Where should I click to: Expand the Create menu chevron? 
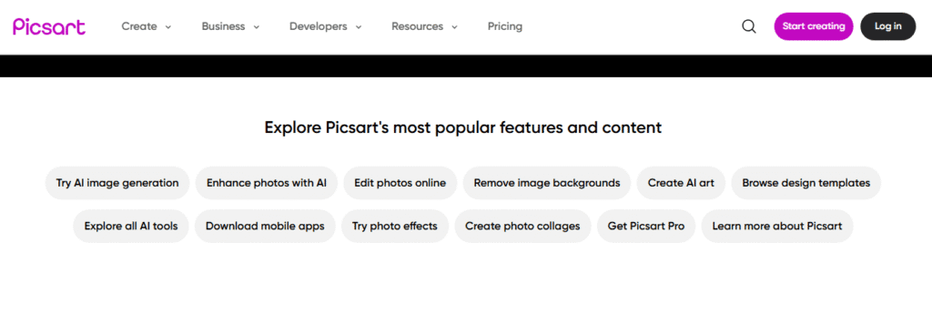pos(168,27)
